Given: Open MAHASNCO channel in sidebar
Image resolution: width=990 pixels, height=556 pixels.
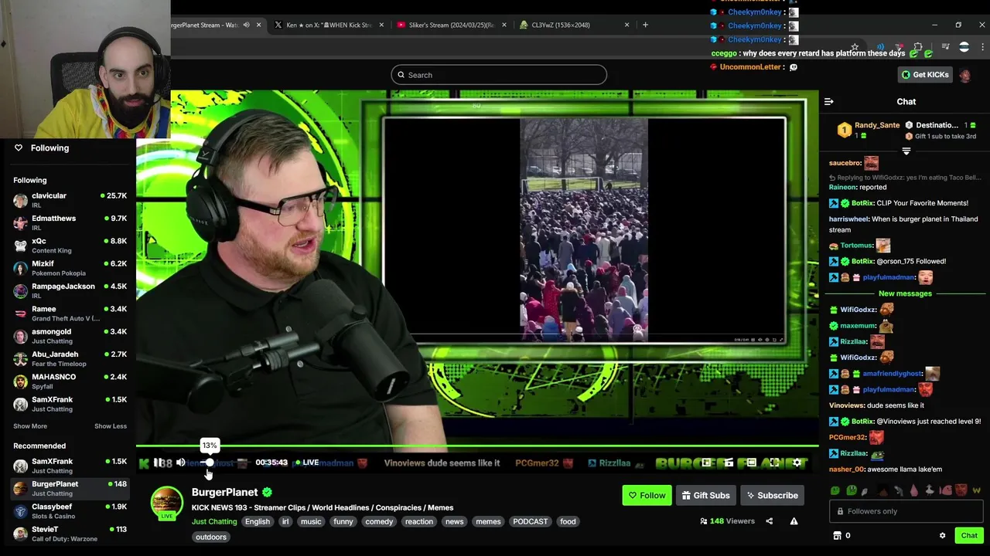Looking at the screenshot, I should point(70,381).
